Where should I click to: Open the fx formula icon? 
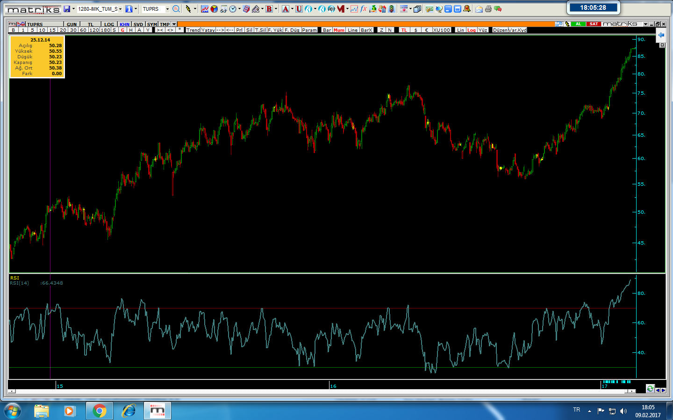(364, 9)
